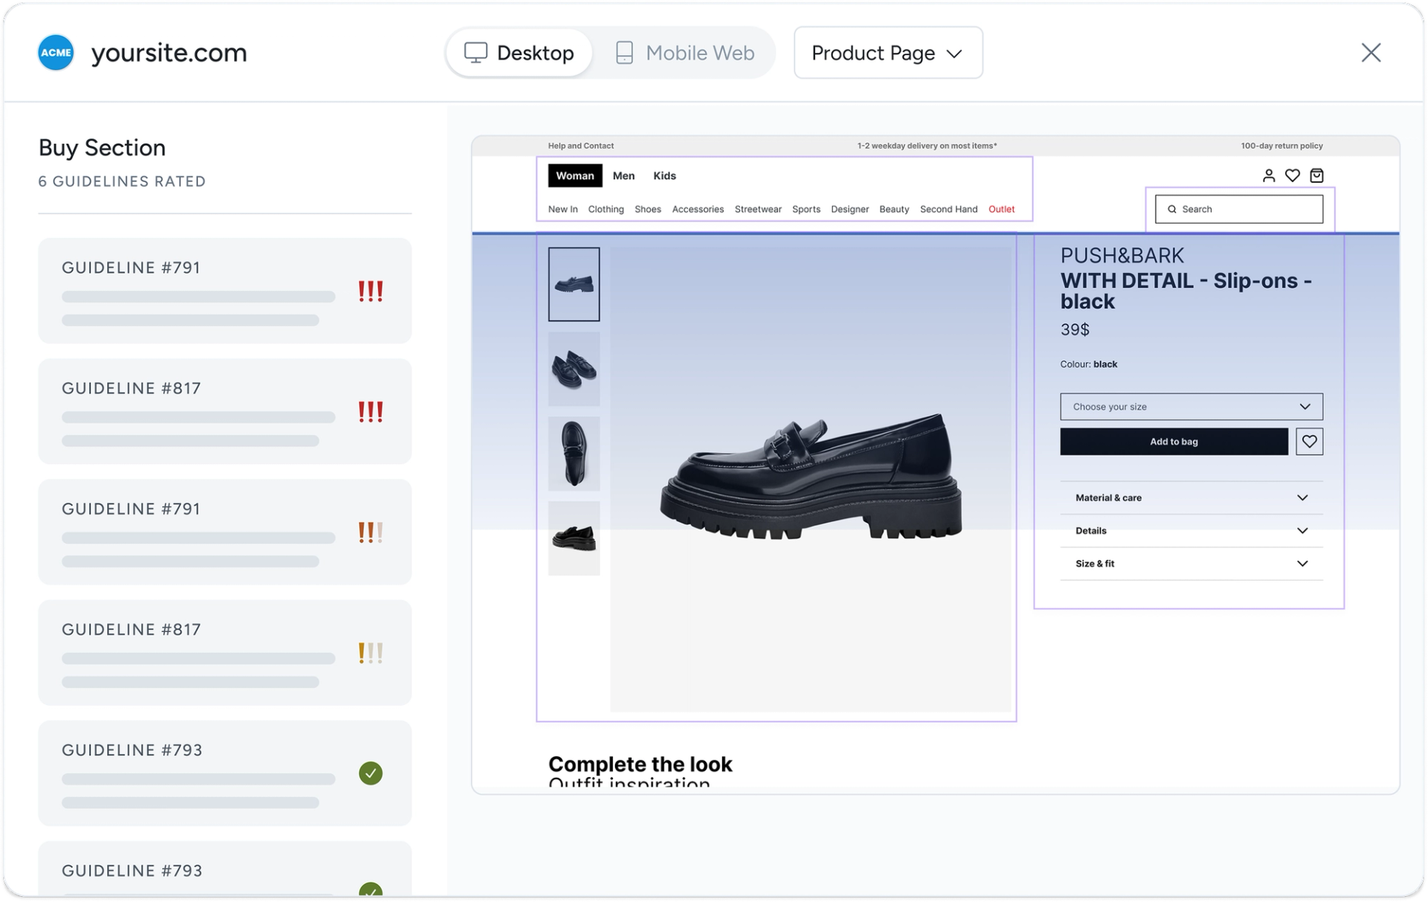Click heart button beside Add to bag

1309,442
